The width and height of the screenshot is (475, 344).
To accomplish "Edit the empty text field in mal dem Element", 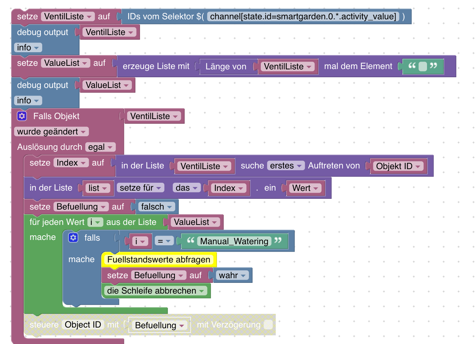I will 423,67.
